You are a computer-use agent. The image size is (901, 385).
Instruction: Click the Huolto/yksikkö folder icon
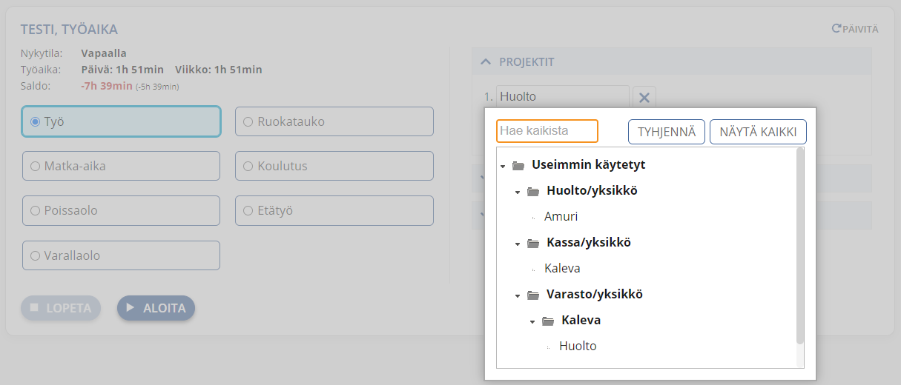(x=533, y=191)
